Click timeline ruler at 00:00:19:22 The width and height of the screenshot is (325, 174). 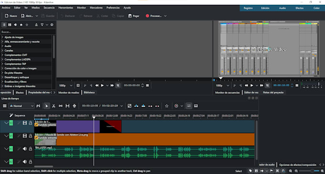[155, 116]
